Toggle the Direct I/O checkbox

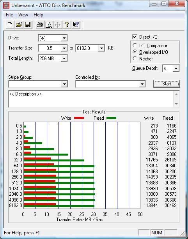135,37
